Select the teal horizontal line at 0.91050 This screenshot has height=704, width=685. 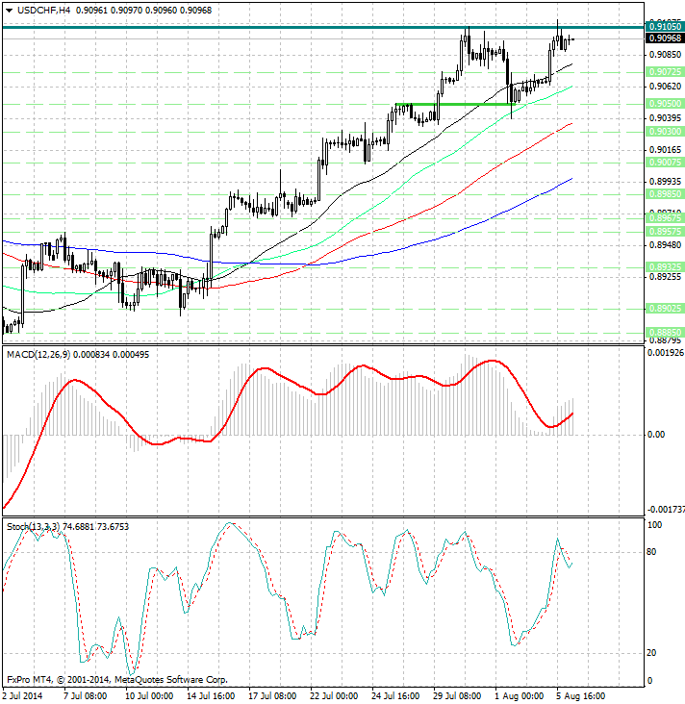click(x=322, y=27)
